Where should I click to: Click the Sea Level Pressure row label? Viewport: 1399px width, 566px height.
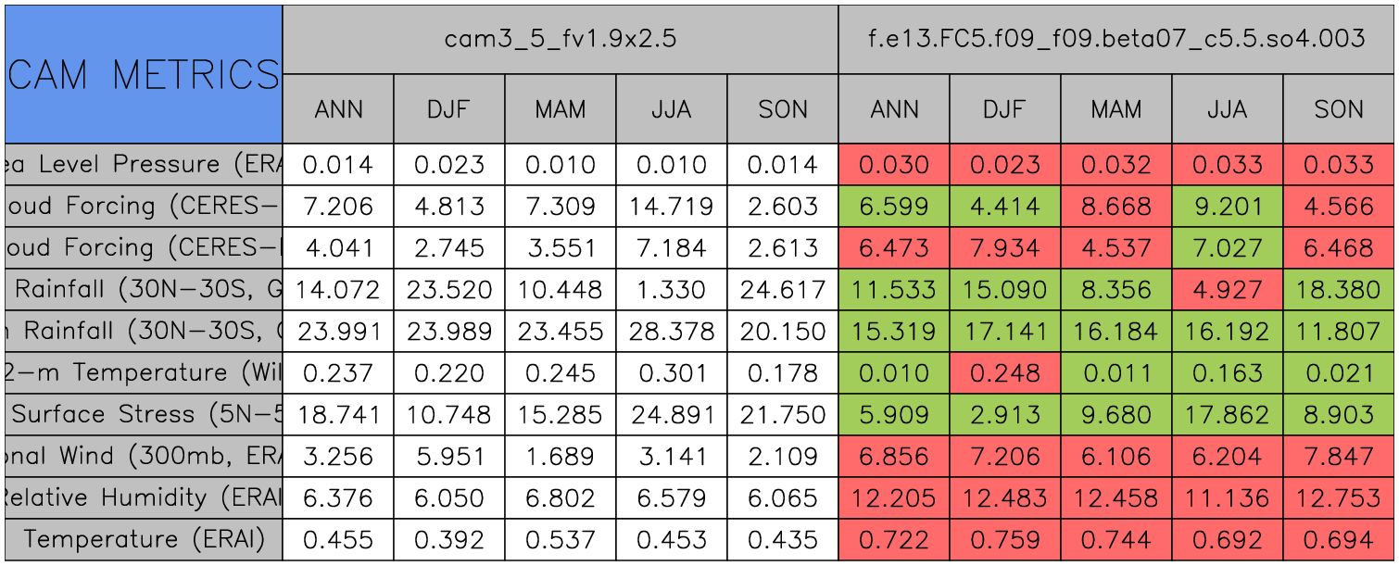pos(144,165)
